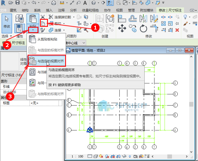Open the 附加模块 ribbon tab

(x=147, y=10)
